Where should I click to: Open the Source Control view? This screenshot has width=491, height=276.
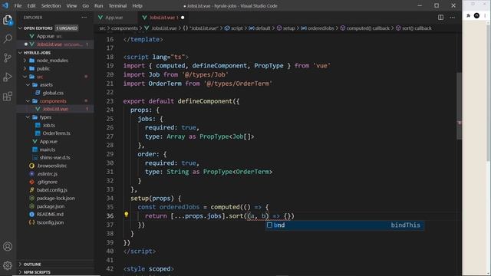8,58
